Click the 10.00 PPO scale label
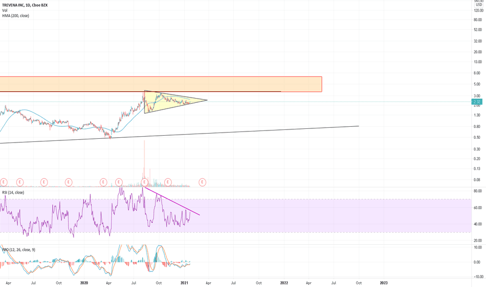 [478, 247]
